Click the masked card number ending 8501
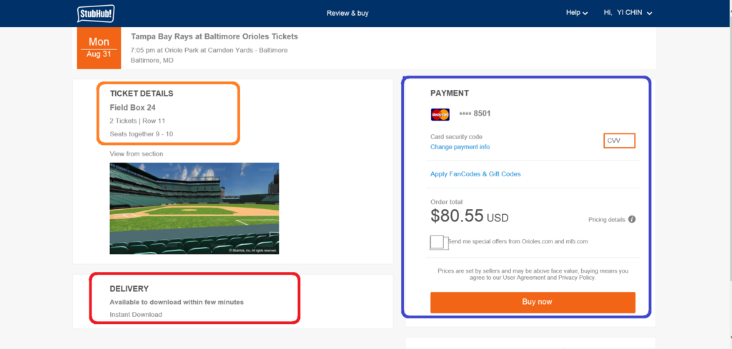Screen dimensions: 732x349 475,113
